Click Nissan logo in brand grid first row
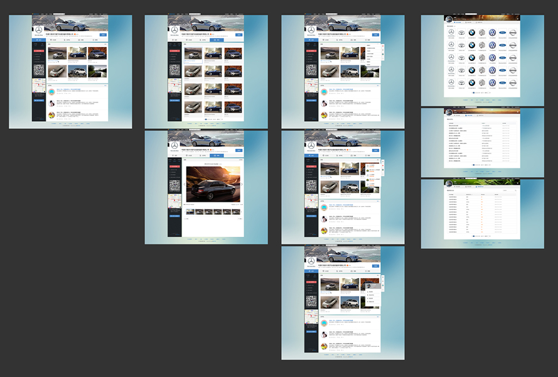 click(512, 33)
